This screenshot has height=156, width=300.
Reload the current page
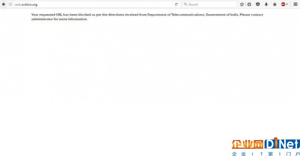pos(176,4)
